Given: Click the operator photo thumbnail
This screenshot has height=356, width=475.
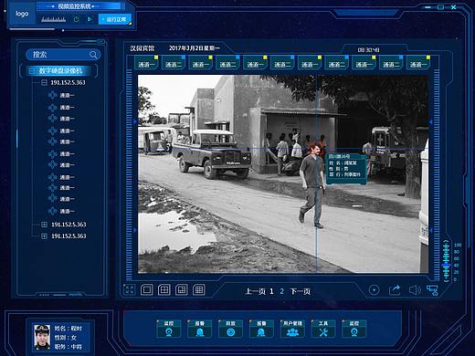Looking at the screenshot, I should (x=42, y=337).
